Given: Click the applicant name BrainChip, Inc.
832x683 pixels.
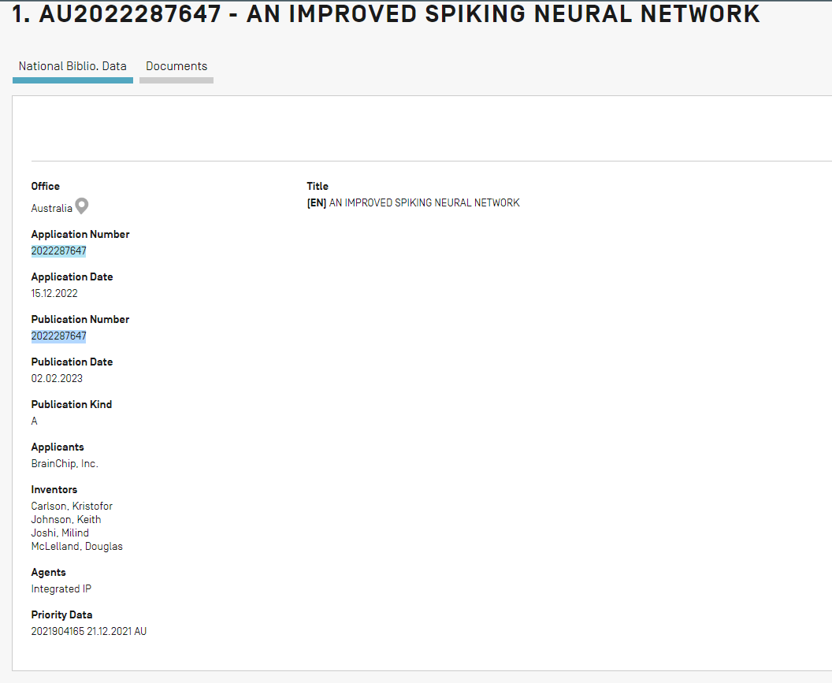Looking at the screenshot, I should 65,464.
